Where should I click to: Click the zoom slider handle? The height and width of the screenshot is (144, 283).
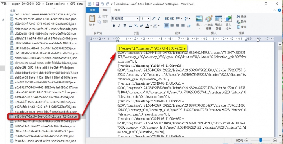(x=261, y=140)
